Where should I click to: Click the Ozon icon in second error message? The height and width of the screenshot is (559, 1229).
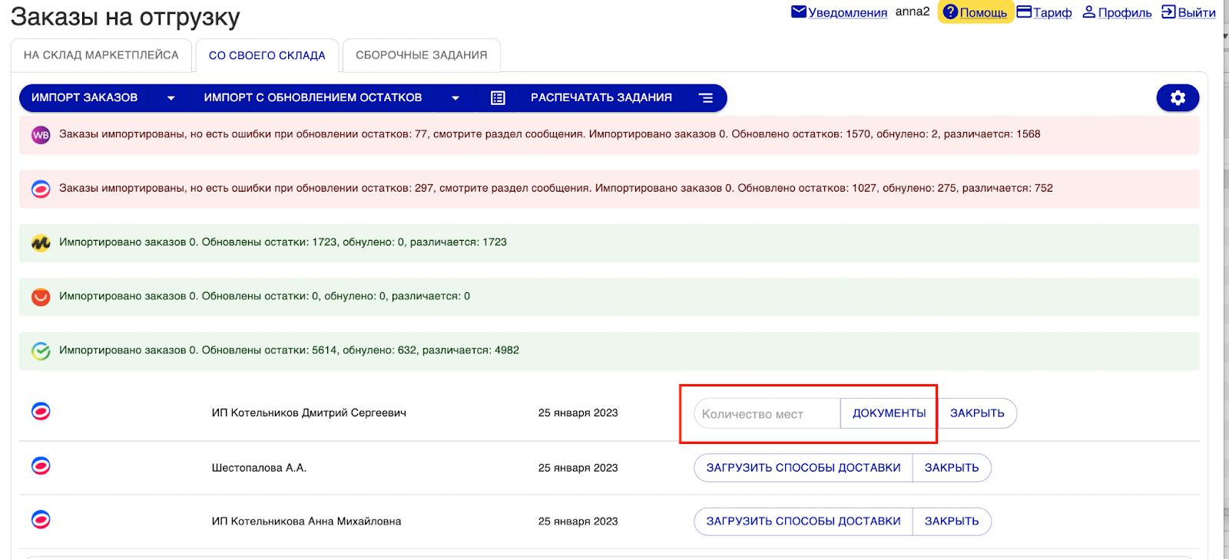(41, 189)
